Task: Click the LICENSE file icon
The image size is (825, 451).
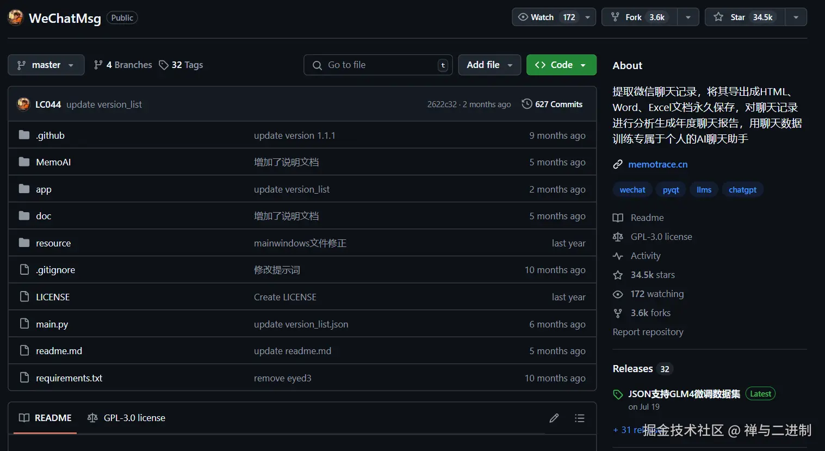Action: coord(24,296)
